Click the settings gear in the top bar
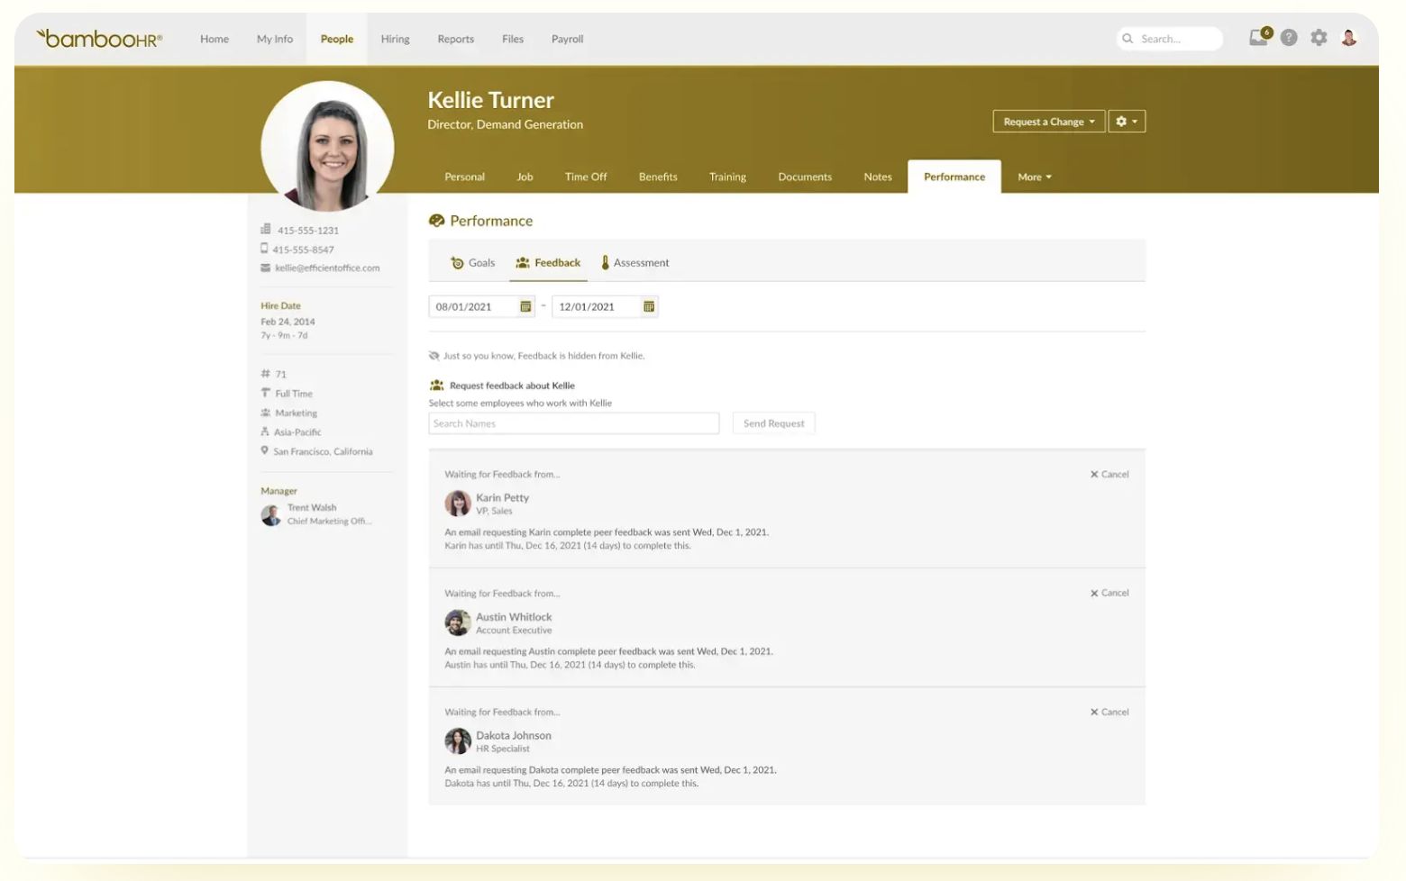The width and height of the screenshot is (1406, 881). coord(1318,39)
